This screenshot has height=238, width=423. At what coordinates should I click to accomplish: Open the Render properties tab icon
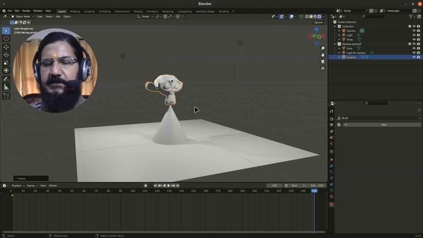point(332,119)
